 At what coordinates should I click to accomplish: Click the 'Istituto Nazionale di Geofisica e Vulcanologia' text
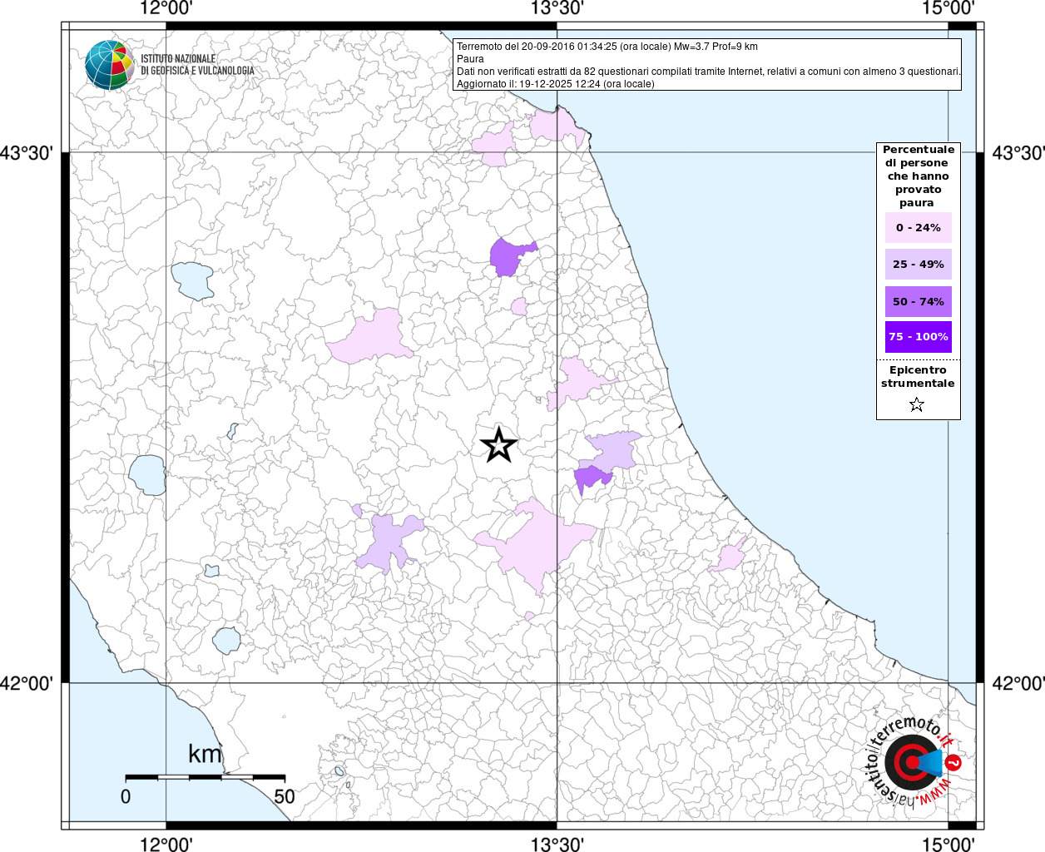197,65
